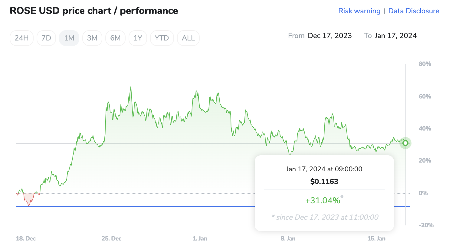
Task: Click the 18. Dec axis label
Action: click(x=26, y=238)
